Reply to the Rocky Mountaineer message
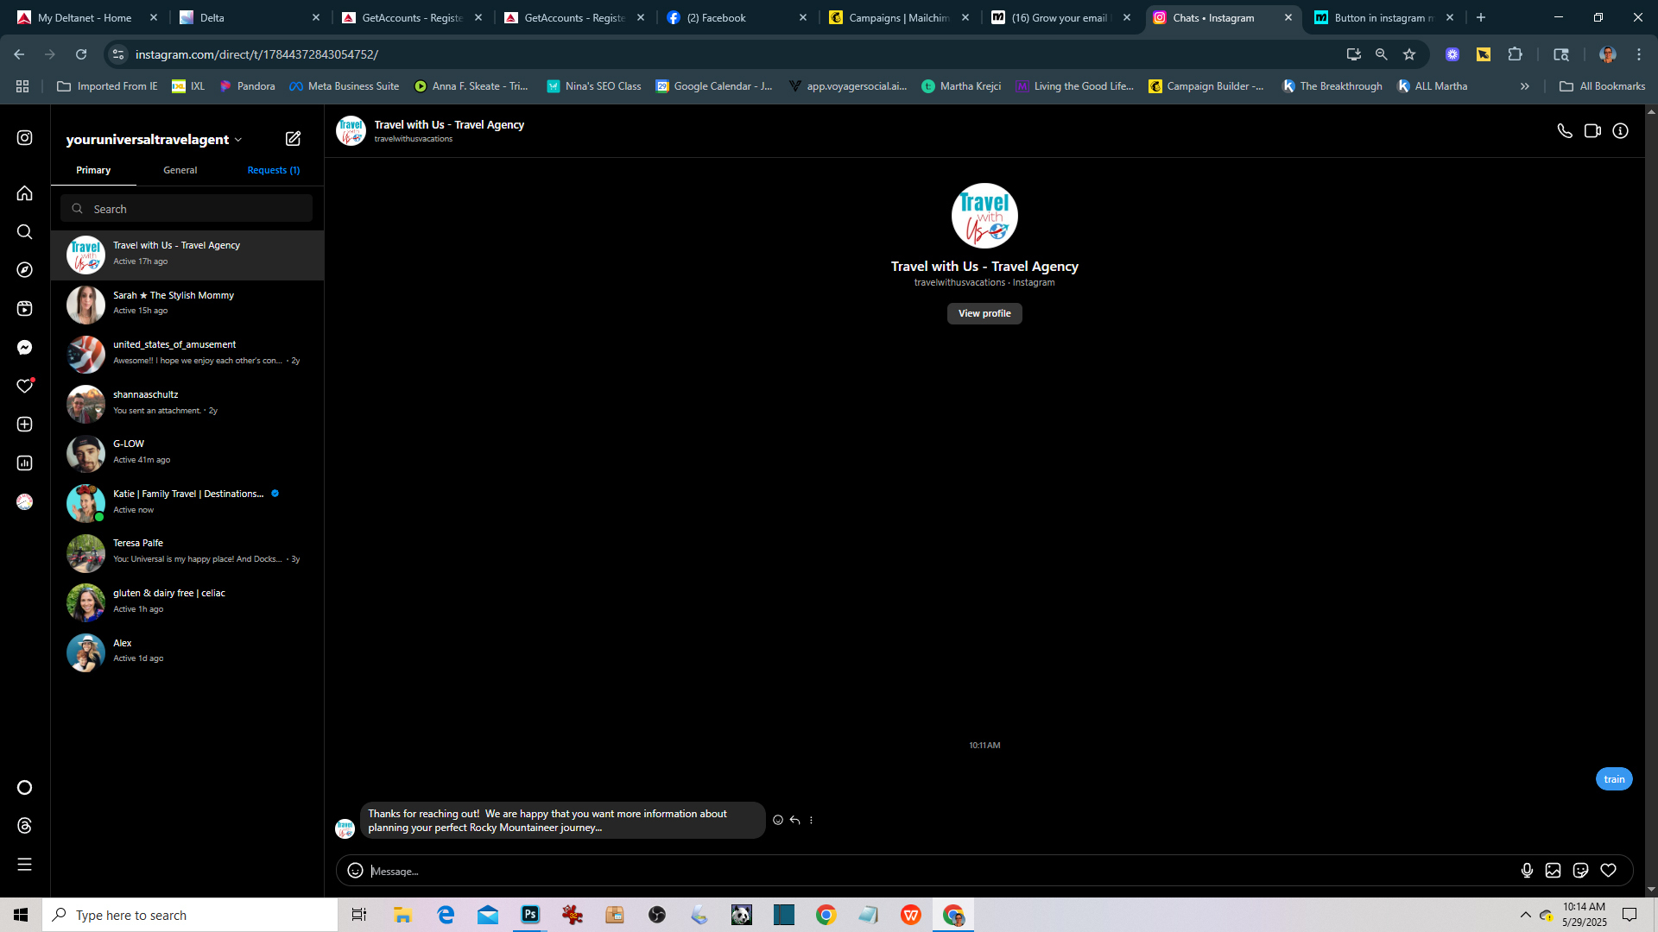1658x932 pixels. (794, 821)
